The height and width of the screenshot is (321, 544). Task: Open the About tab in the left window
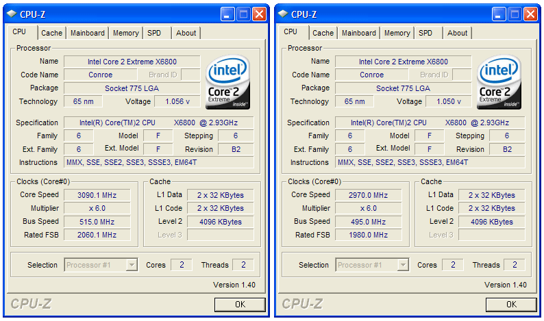[186, 33]
